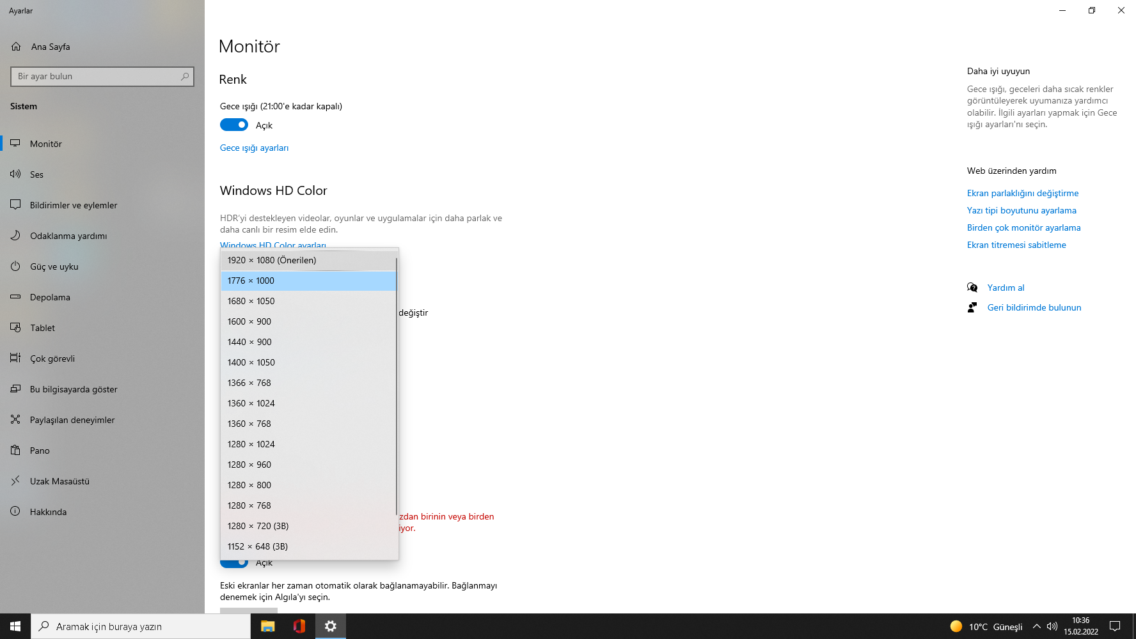The height and width of the screenshot is (639, 1136).
Task: Click the Yardım al link text
Action: pyautogui.click(x=1006, y=288)
